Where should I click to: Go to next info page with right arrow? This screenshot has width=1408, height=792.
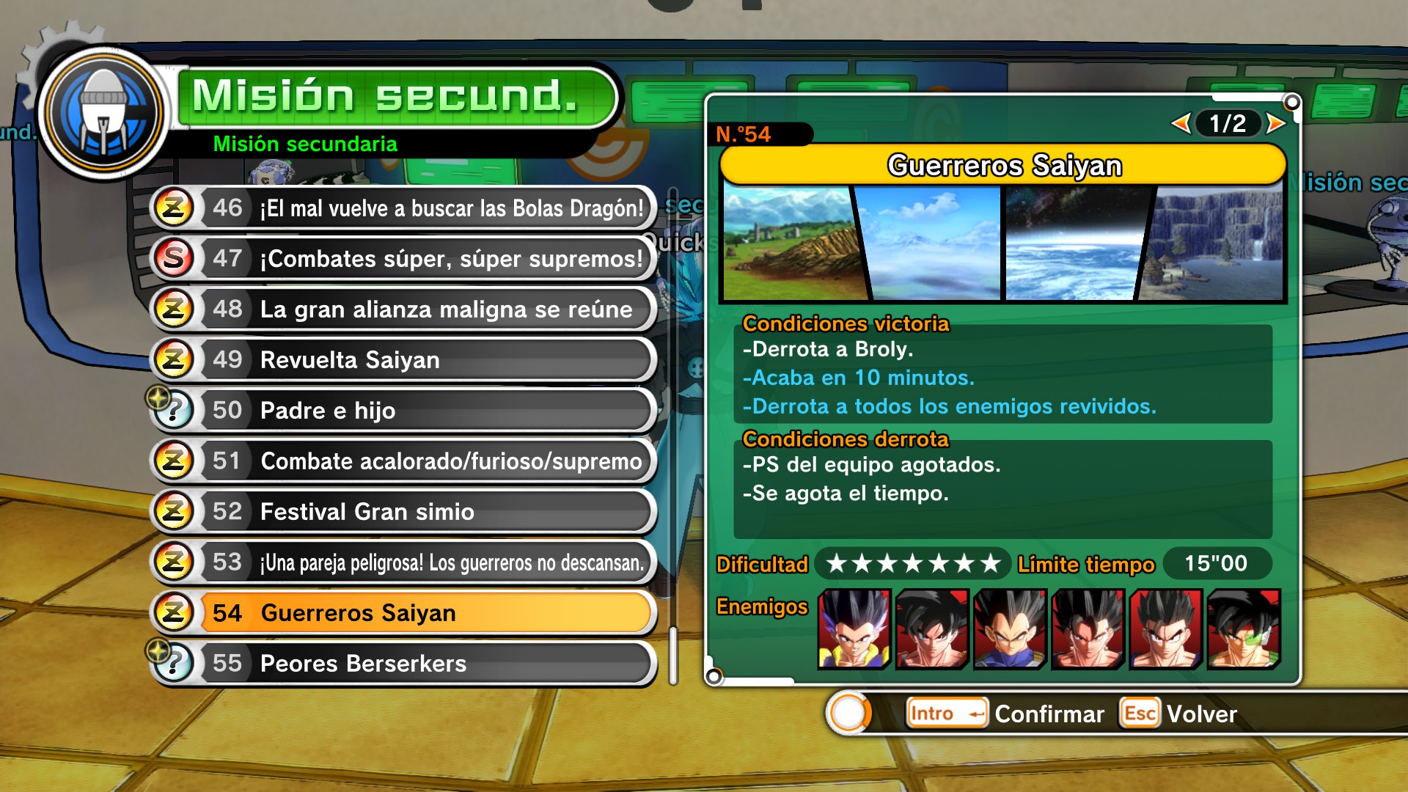pyautogui.click(x=1275, y=123)
